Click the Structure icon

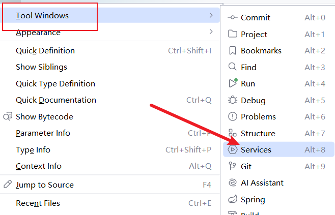[233, 133]
